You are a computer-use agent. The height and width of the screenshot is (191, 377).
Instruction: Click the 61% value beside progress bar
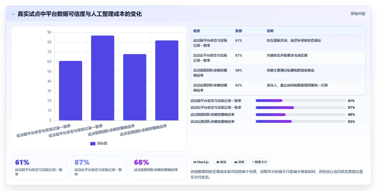pyautogui.click(x=351, y=101)
